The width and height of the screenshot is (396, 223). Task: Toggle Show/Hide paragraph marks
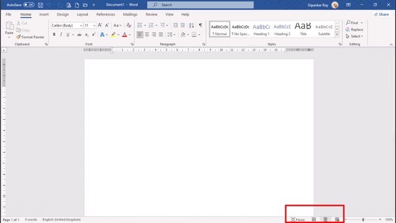(x=200, y=25)
